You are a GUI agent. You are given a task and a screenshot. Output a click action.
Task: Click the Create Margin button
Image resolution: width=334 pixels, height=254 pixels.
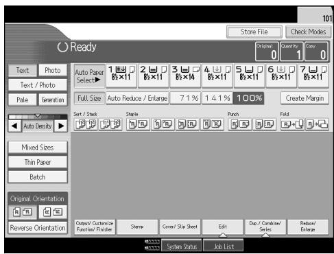coord(305,98)
